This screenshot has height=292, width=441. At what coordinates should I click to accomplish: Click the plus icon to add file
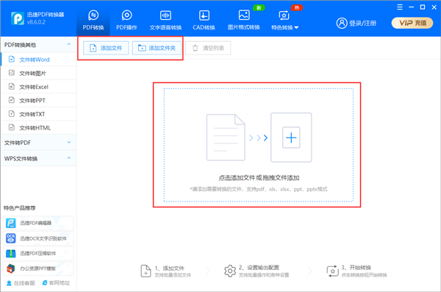coord(291,138)
